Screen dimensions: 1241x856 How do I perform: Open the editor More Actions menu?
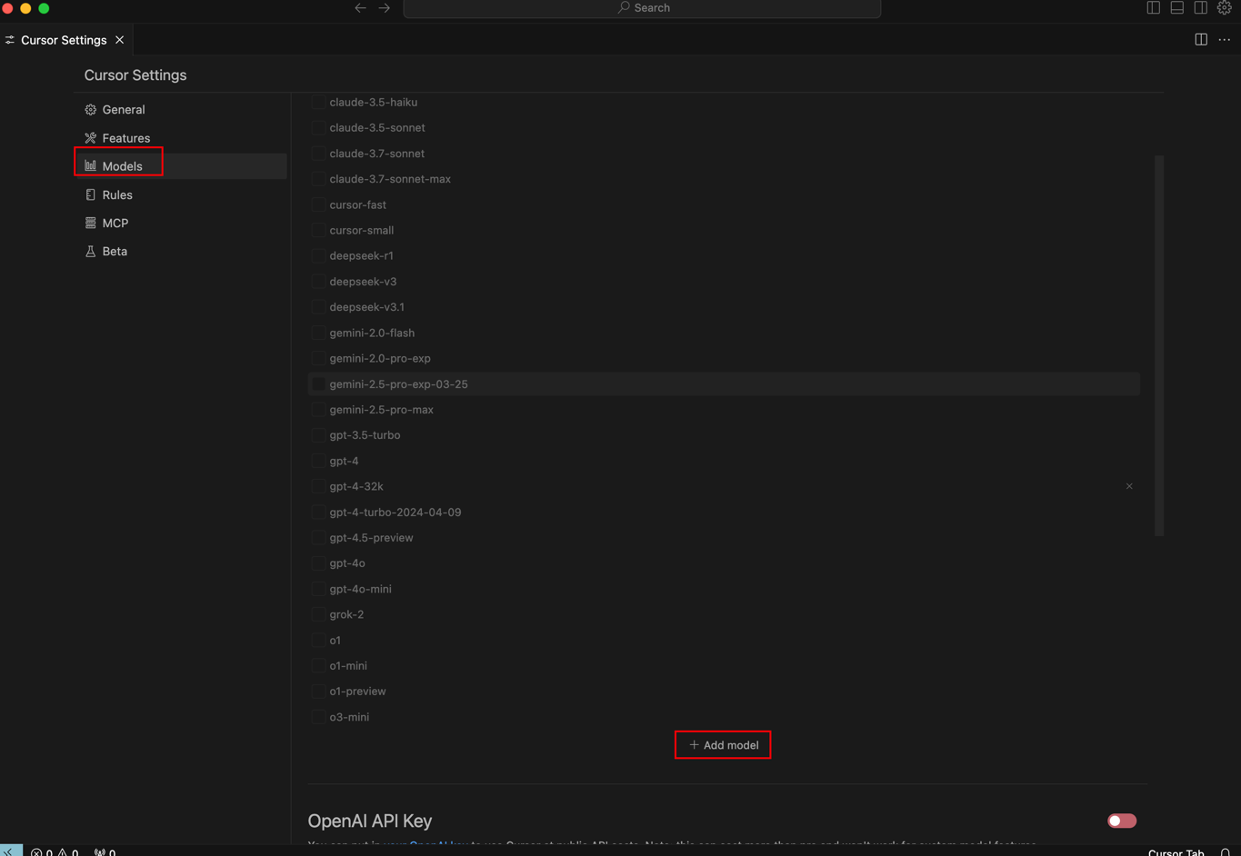coord(1225,40)
